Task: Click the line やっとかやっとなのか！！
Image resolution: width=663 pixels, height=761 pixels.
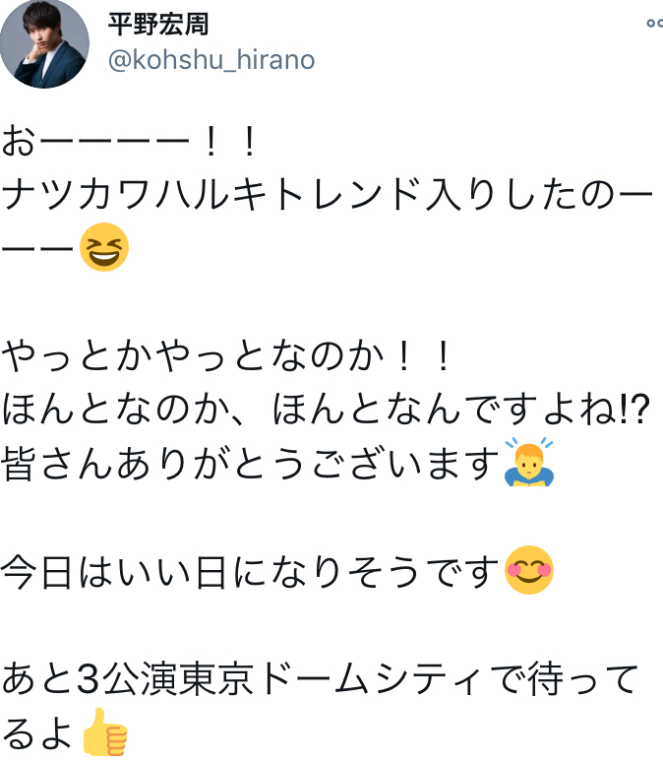Action: [226, 356]
